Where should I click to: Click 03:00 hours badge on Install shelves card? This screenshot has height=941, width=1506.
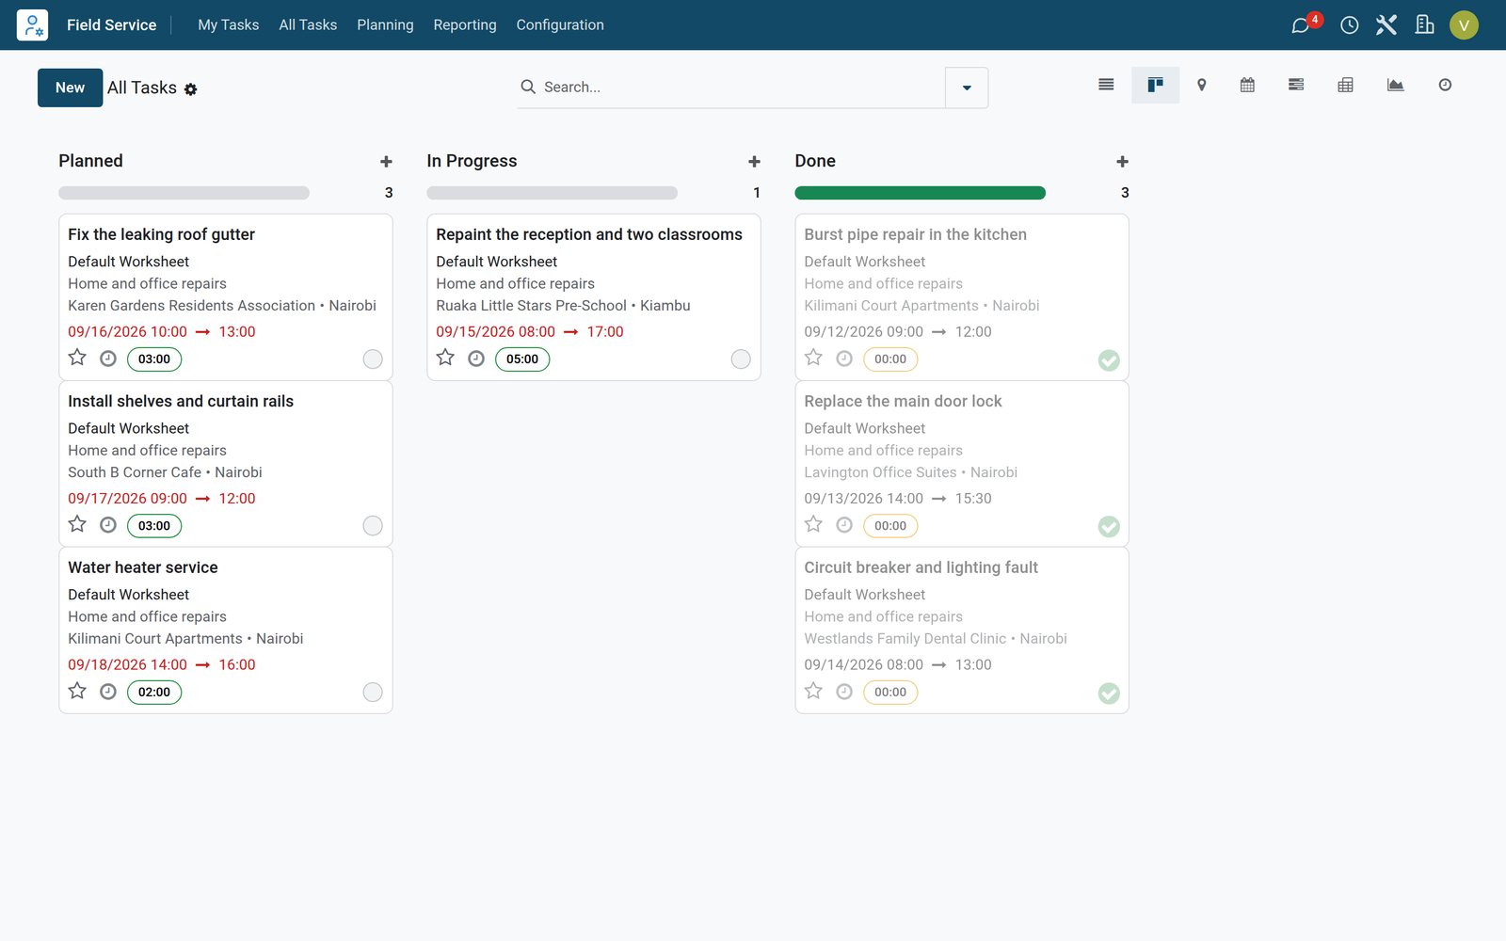point(154,526)
